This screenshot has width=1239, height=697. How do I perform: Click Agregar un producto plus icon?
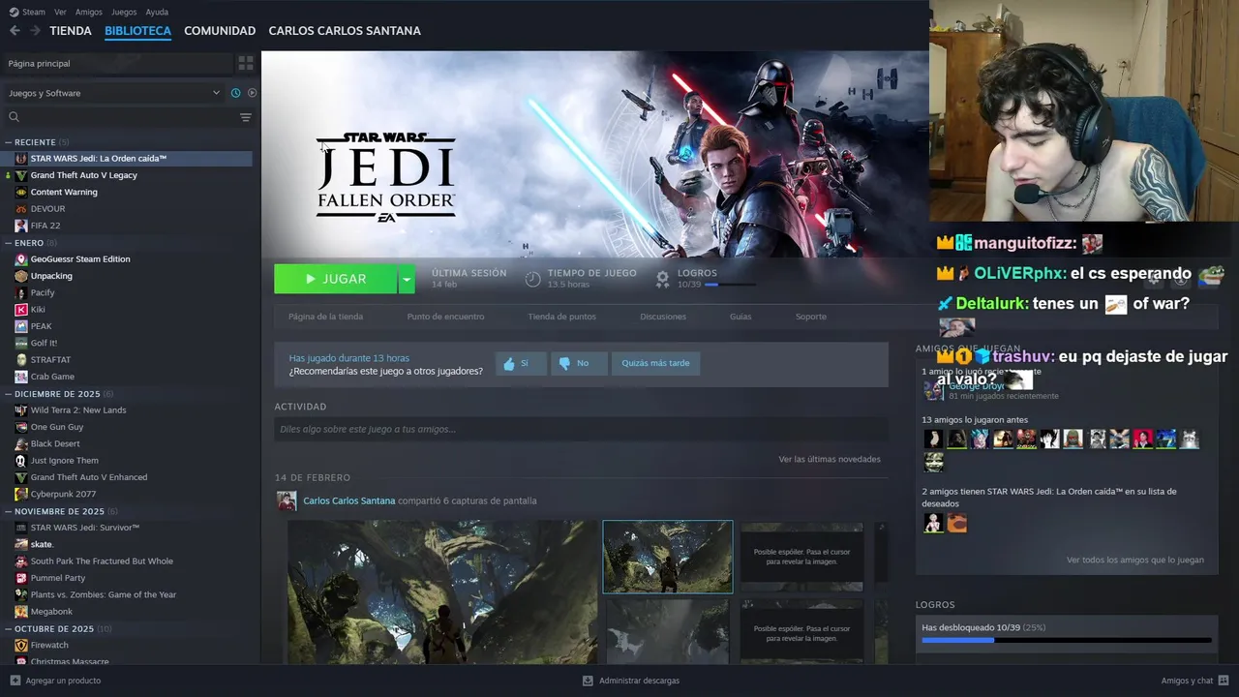pos(15,681)
